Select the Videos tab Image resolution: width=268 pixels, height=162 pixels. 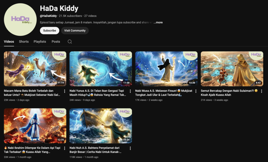pos(9,42)
